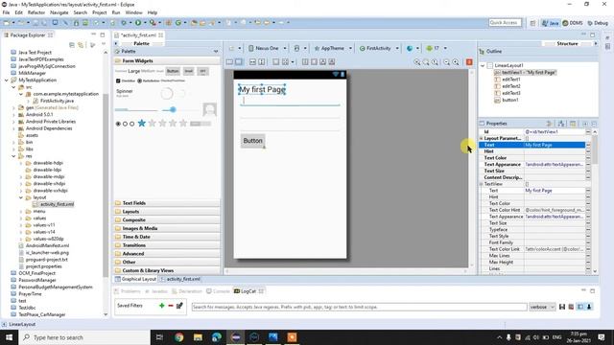Select editText3 in the Outline
614x345 pixels.
pos(510,93)
